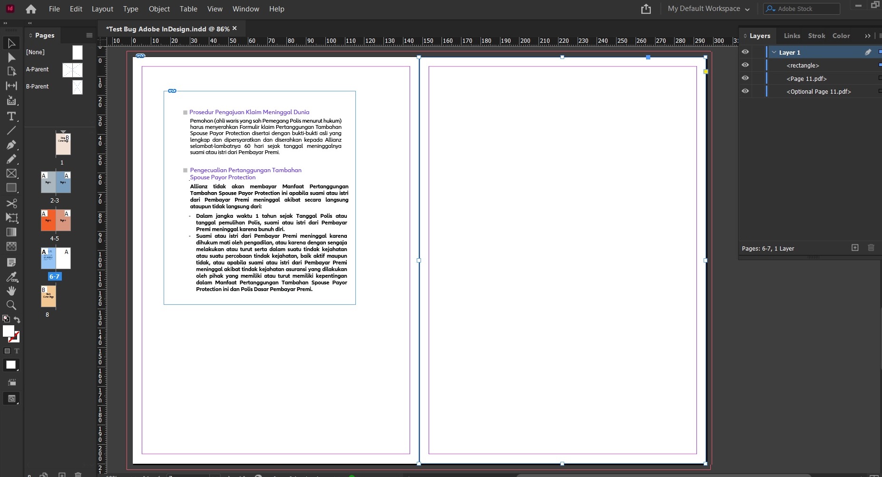Viewport: 882px width, 477px height.
Task: Create a new layer
Action: (855, 248)
